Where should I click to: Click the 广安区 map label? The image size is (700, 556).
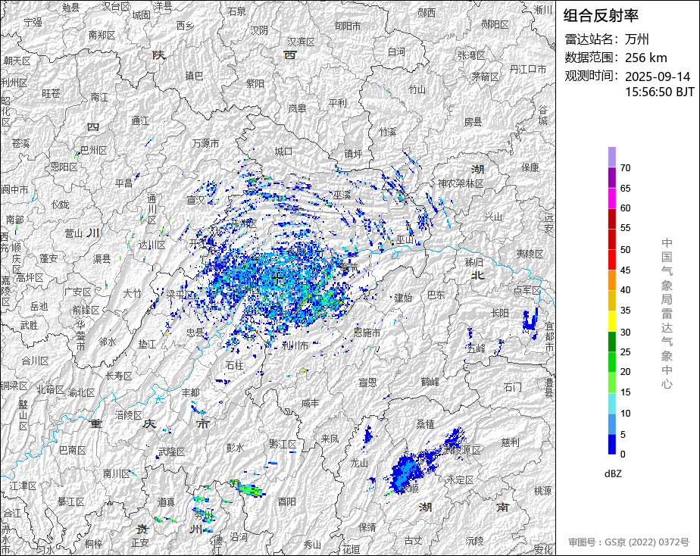point(78,292)
